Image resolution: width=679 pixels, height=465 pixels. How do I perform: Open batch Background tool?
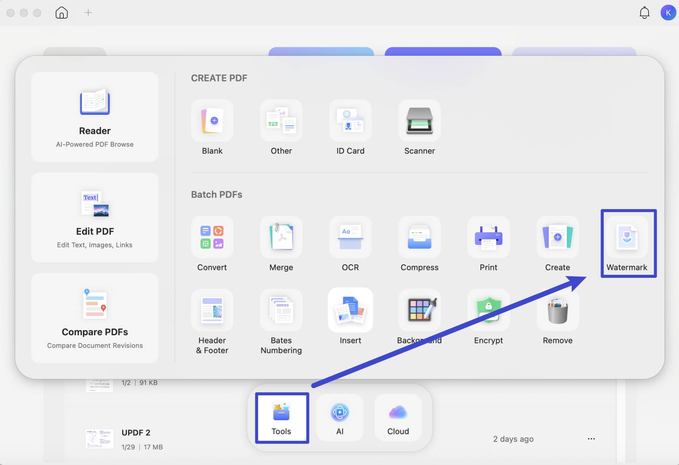click(420, 310)
